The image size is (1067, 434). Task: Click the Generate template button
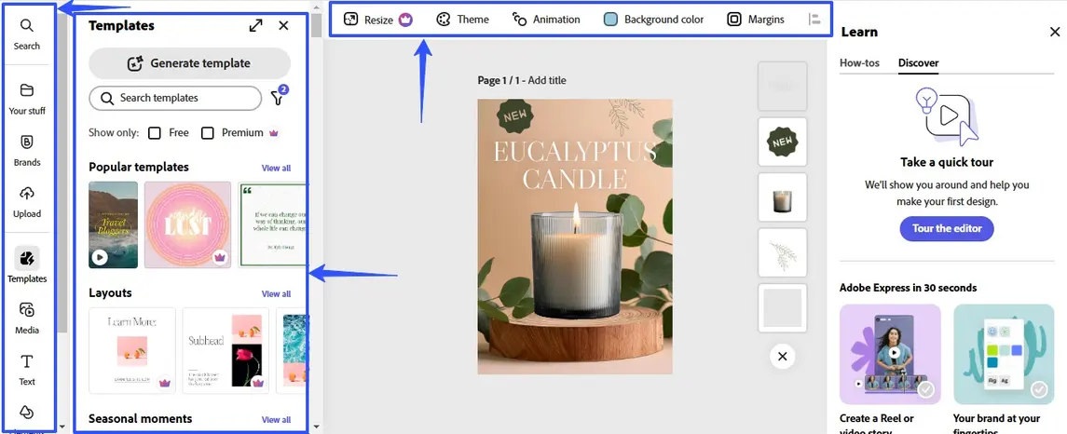point(189,63)
